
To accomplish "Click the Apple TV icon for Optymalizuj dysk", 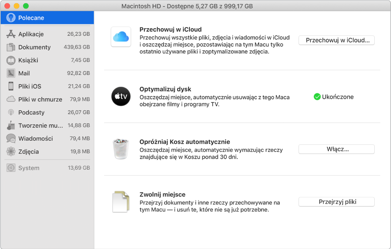I will coord(121,97).
